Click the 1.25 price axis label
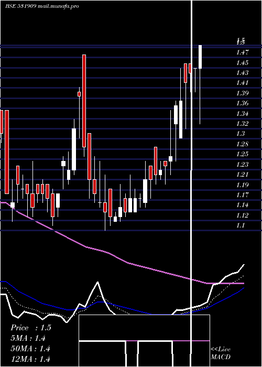Screen dimensions: 262x367 (242, 154)
